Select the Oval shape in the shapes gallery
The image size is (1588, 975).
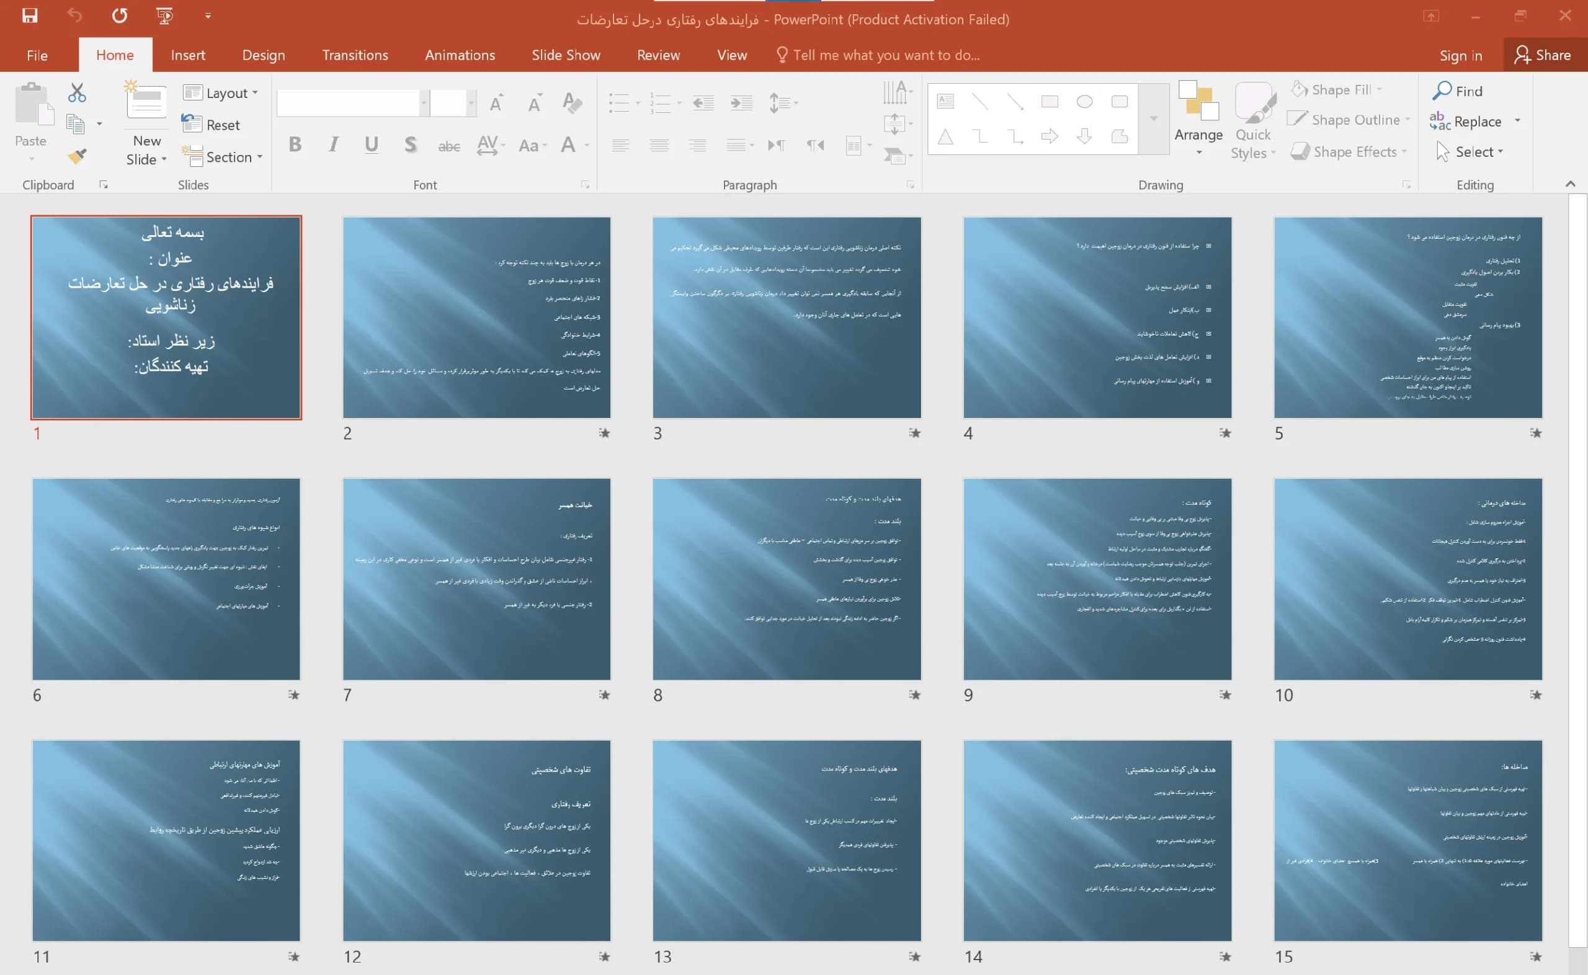[1084, 101]
